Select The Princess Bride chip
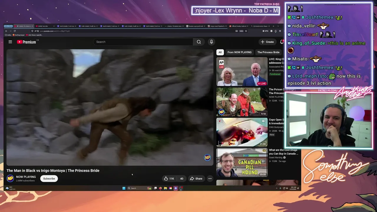The height and width of the screenshot is (212, 377). [x=268, y=52]
